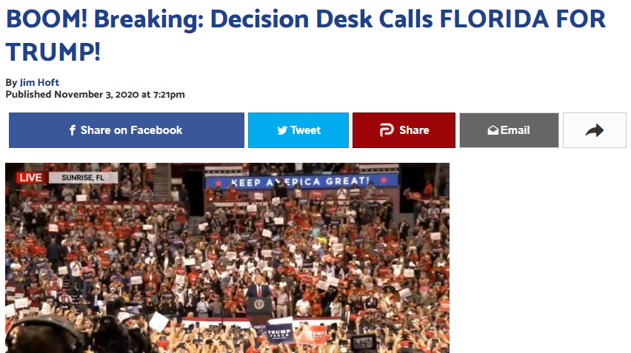Open more sharing options via curved arrow

click(x=595, y=130)
